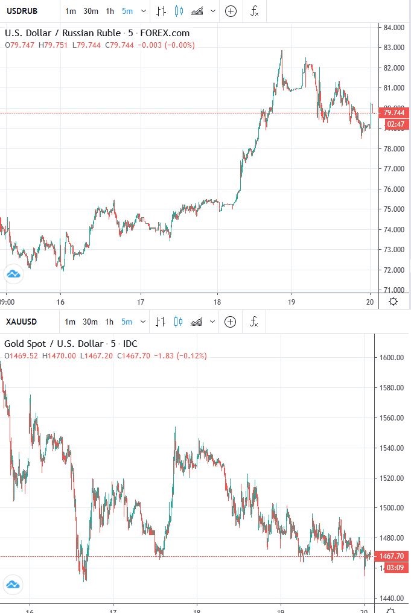Select 5m interval on XAUUSD chart

[x=127, y=322]
